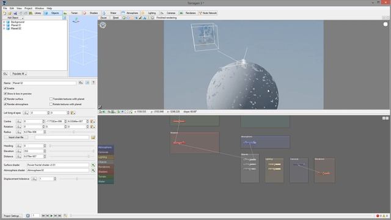
Task: Open the Project menu
Action: point(28,8)
